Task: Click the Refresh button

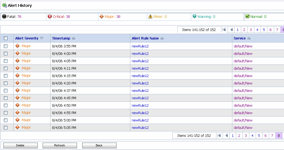Action: 60,145
